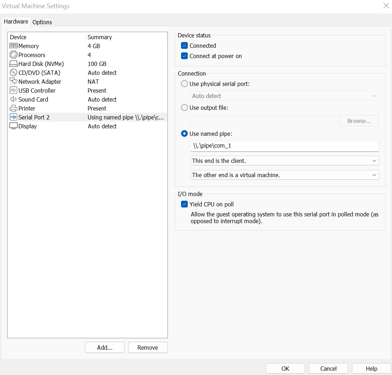
Task: Click inside the named pipe path field
Action: (284, 146)
